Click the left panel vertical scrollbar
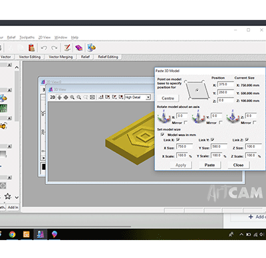Image resolution: width=266 pixels, height=258 pixels. (17, 96)
